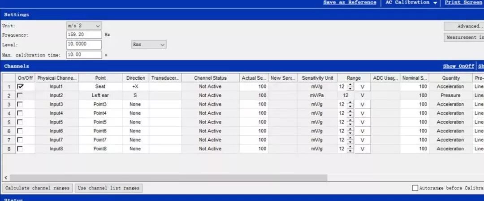The height and width of the screenshot is (201, 484).
Task: Select the Point5 cell
Action: coord(100,122)
